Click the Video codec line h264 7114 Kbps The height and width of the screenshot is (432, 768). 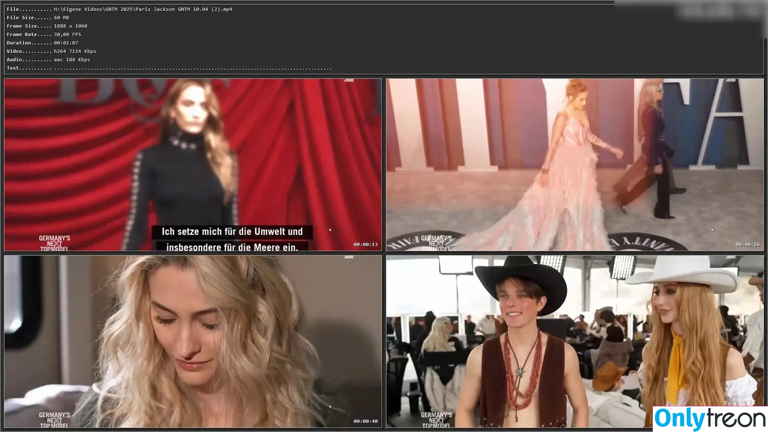pyautogui.click(x=75, y=51)
